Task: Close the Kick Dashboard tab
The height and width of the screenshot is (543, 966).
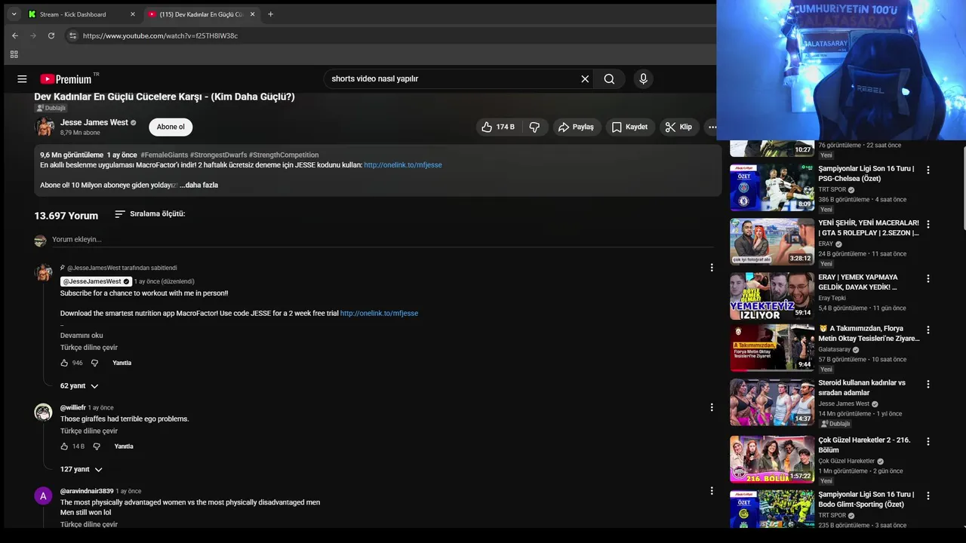Action: pyautogui.click(x=132, y=14)
